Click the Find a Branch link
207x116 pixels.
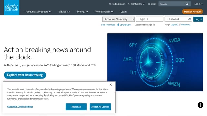[x=117, y=4]
